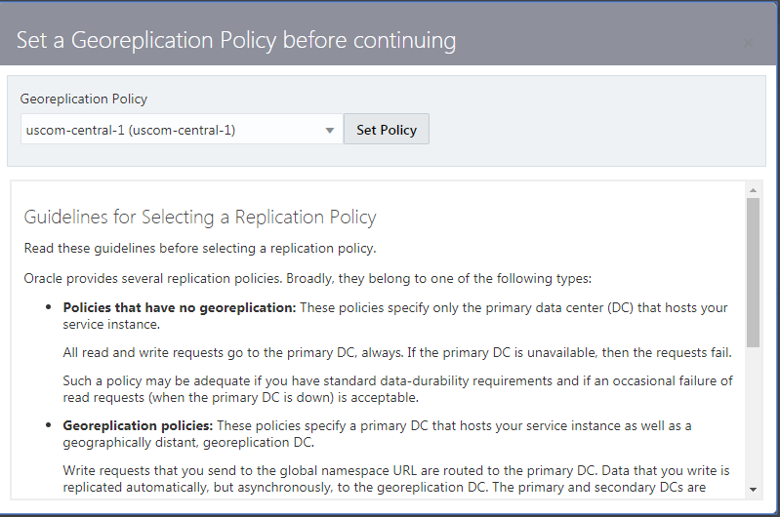Click the 'Guidelines for Selecting a Replication Policy' heading

[200, 217]
